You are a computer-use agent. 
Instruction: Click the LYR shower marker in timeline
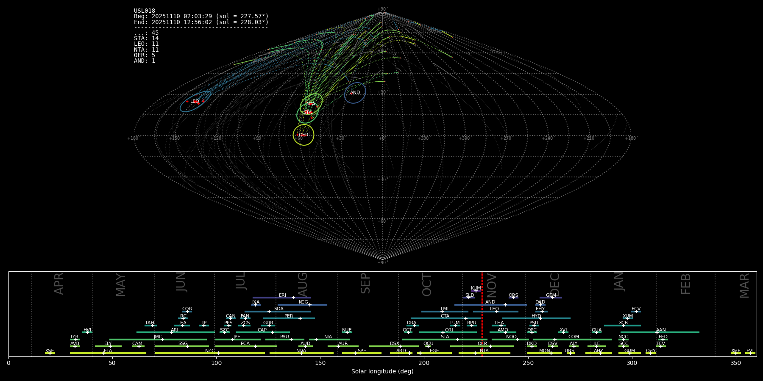pyautogui.click(x=75, y=340)
